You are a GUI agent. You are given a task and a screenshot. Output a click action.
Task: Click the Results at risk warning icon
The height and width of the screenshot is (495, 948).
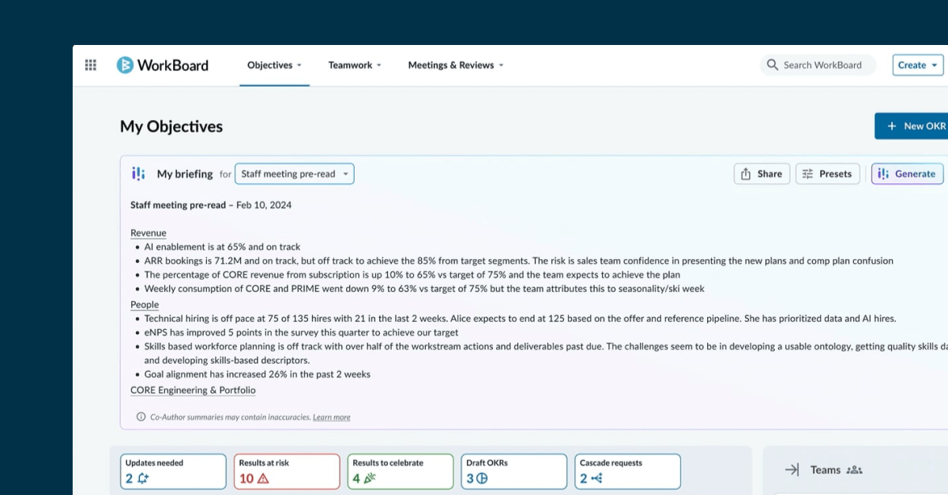pos(263,478)
